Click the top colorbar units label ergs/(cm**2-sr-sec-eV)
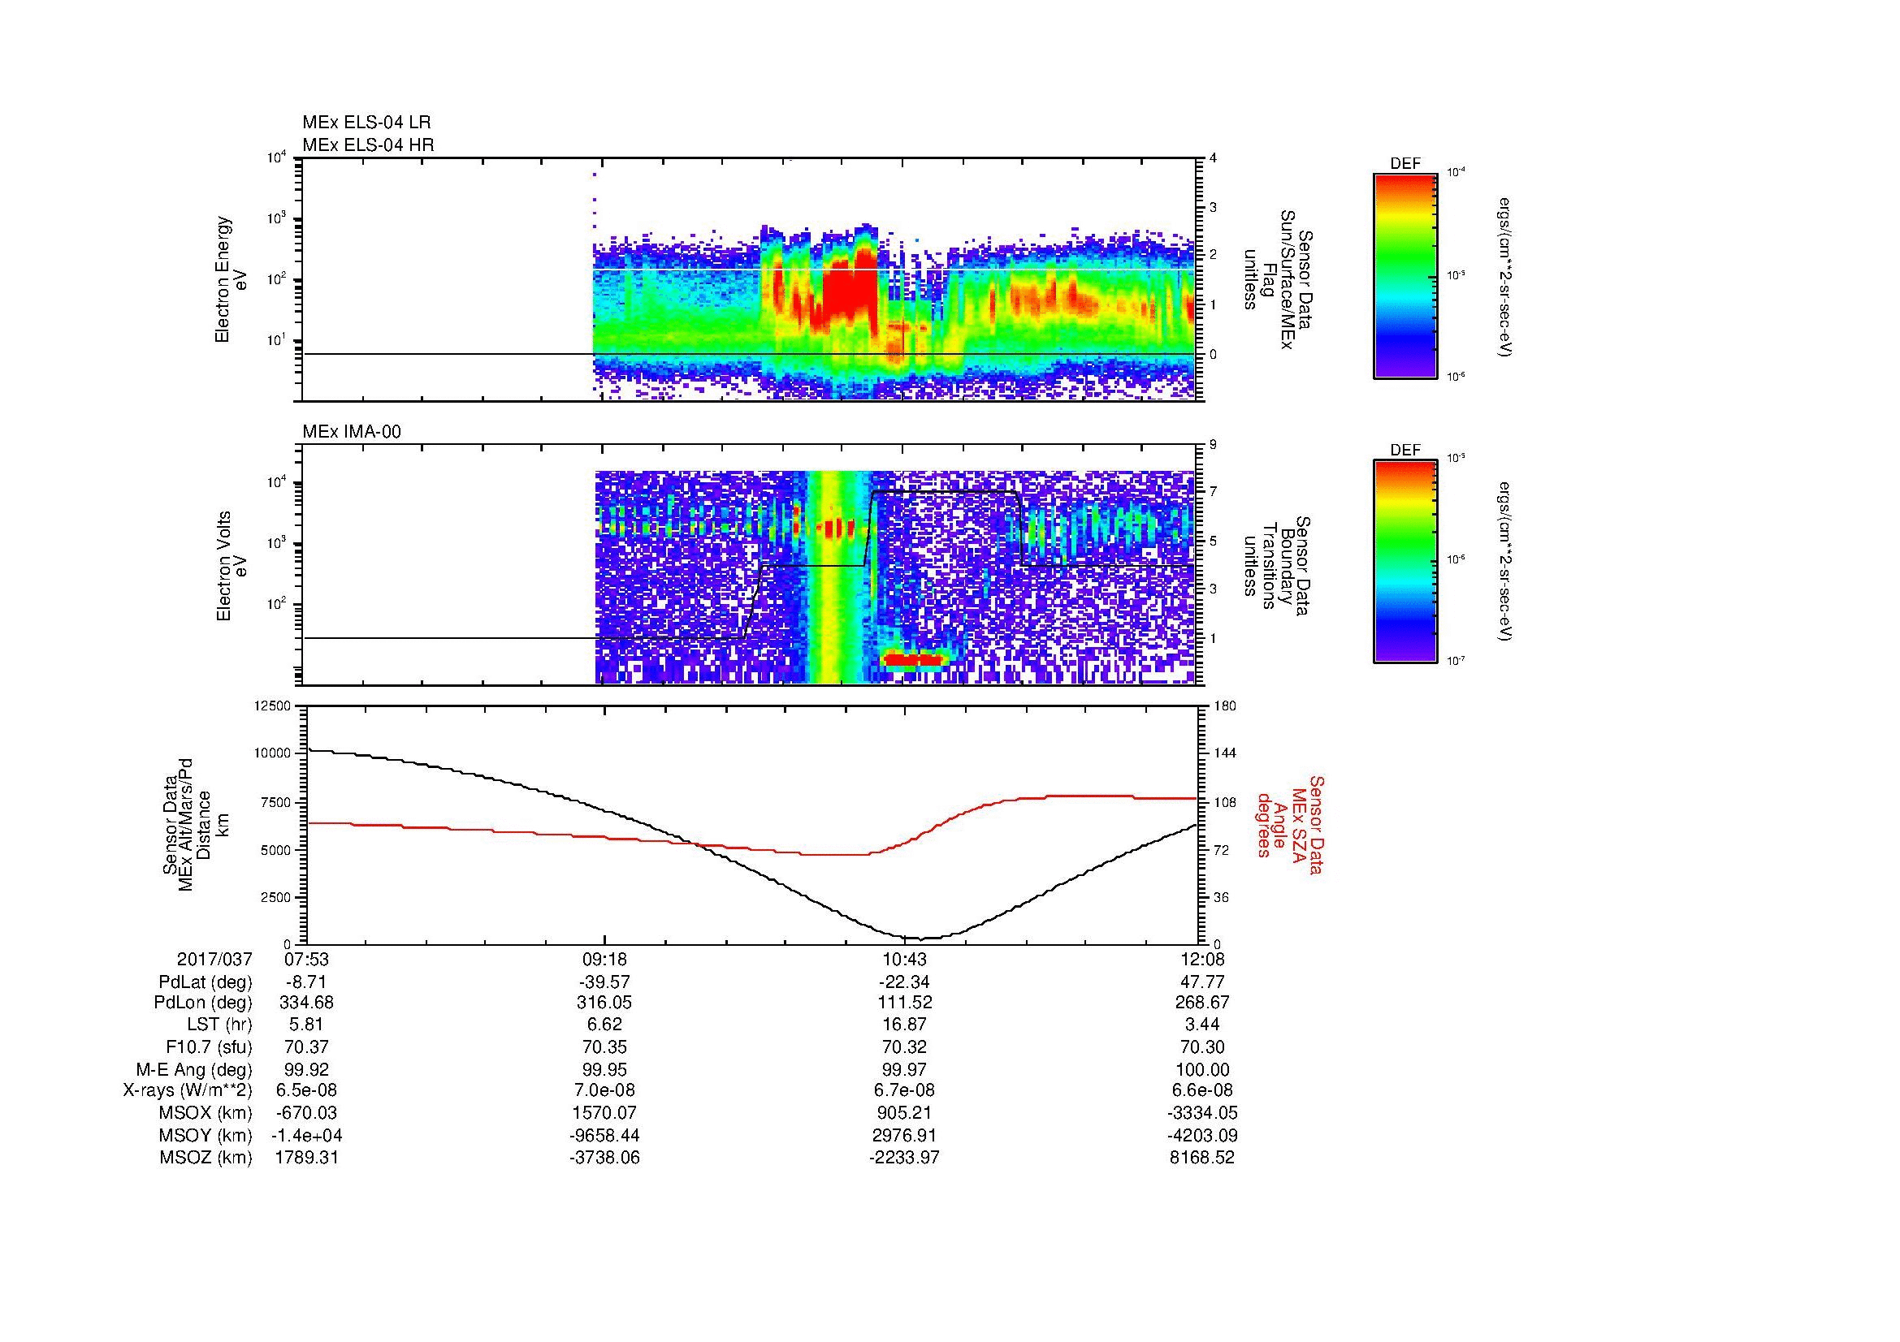This screenshot has width=1900, height=1342. 1506,276
